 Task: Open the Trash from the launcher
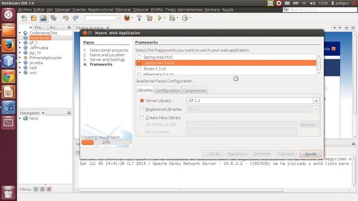pyautogui.click(x=8, y=192)
